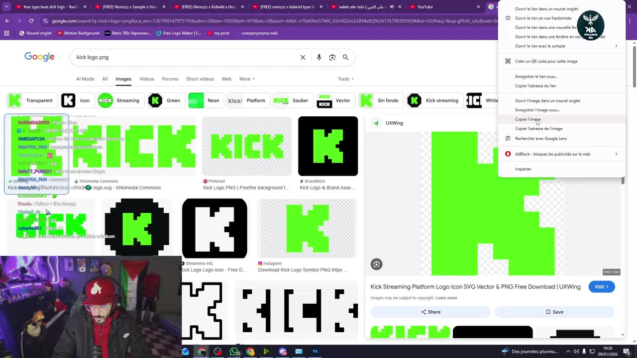Switch to the AI Mode search tab
This screenshot has height=358, width=637.
tap(85, 79)
